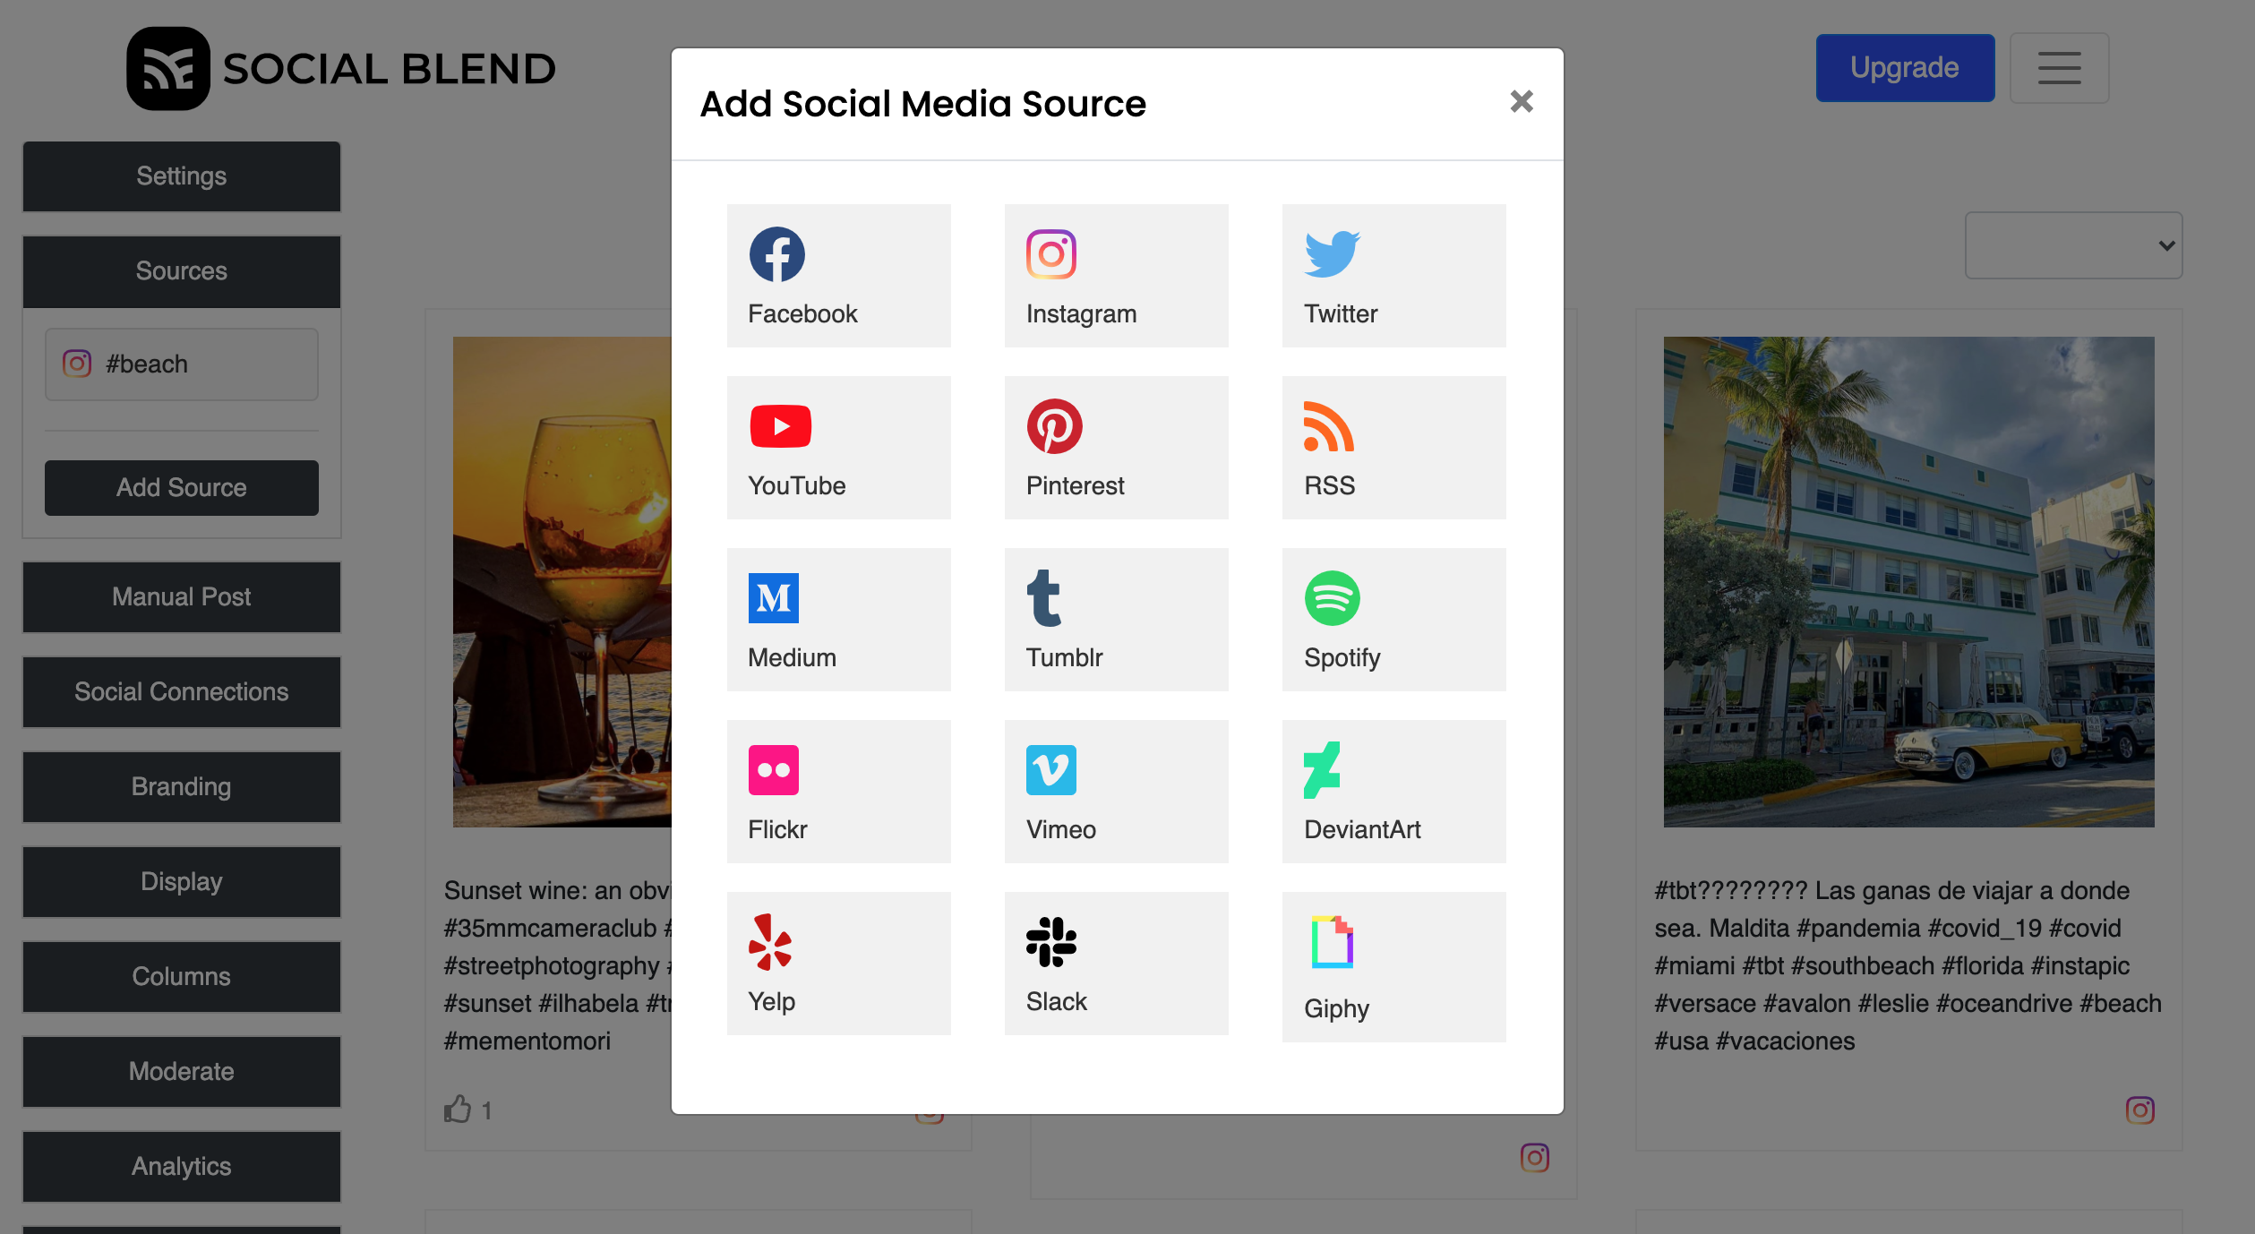Pick the Twitter bird icon

[1332, 254]
